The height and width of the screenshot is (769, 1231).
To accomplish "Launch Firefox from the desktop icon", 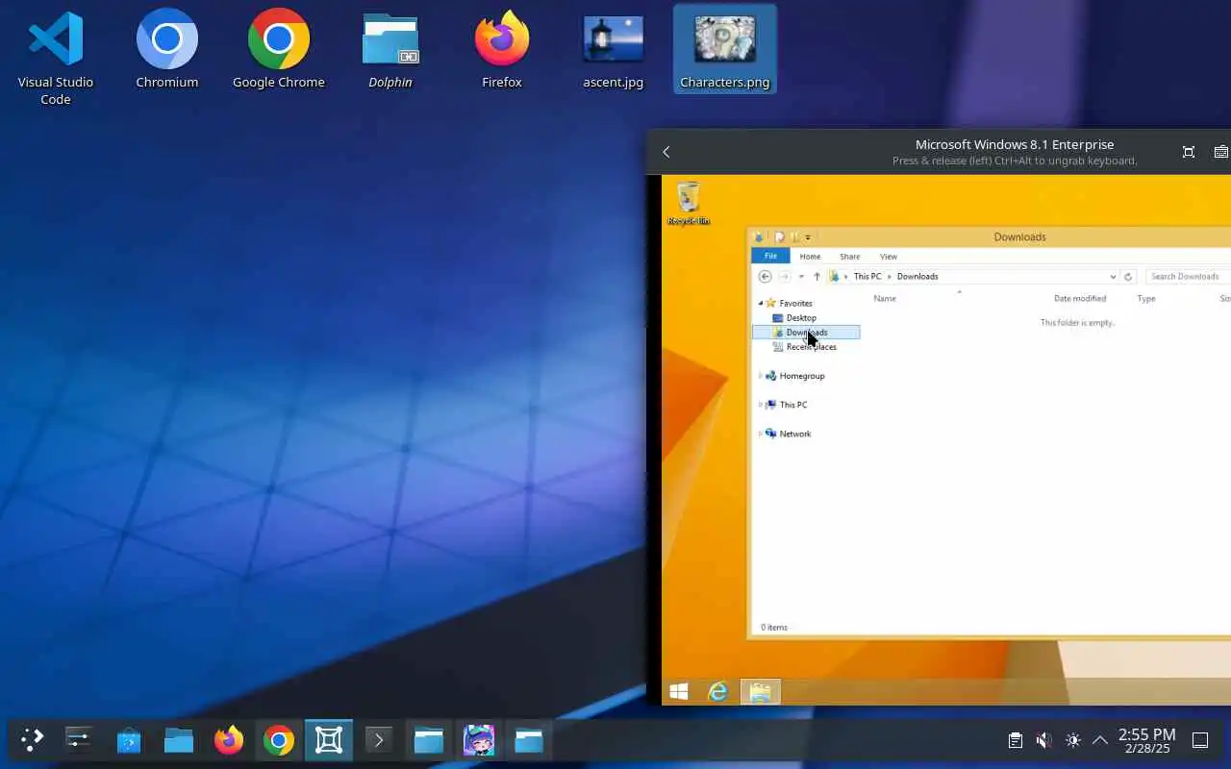I will coord(501,50).
